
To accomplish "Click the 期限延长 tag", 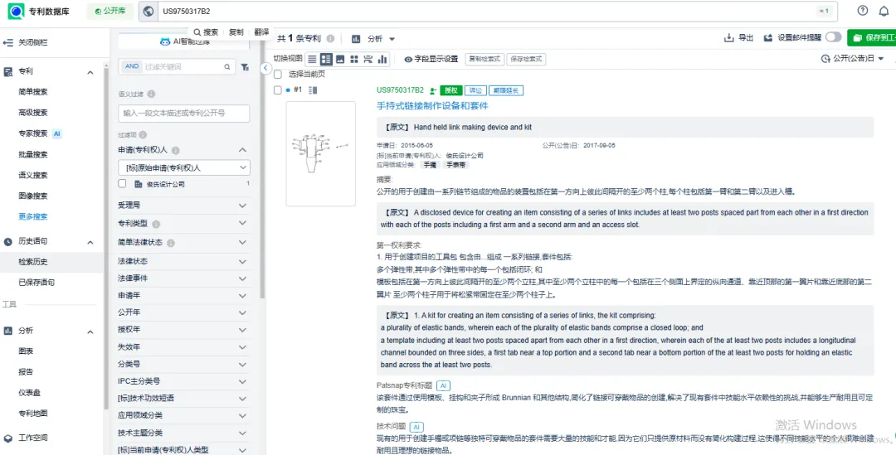I will point(506,90).
